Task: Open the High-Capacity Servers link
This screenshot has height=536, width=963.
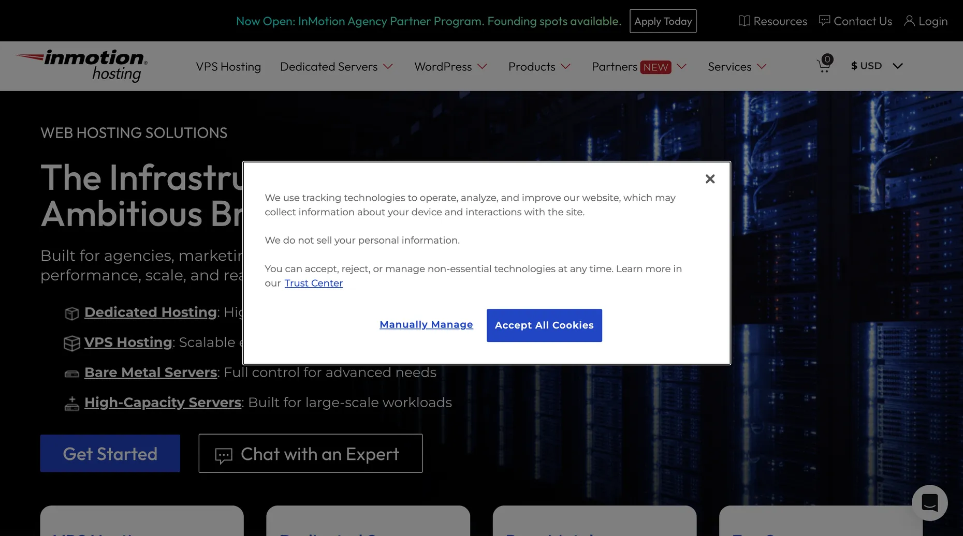Action: click(x=163, y=402)
